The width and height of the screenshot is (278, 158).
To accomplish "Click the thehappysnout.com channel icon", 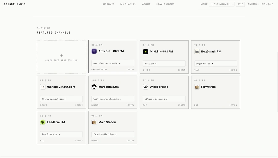I will pos(43,87).
